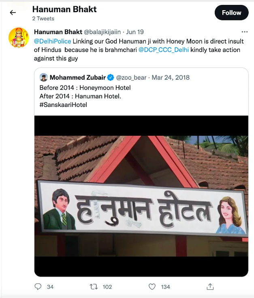Open the Hanuman Hotel sign image

[x=141, y=195]
